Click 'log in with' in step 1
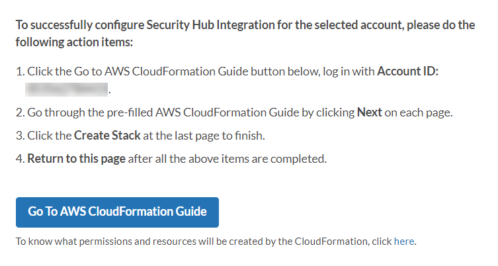Image resolution: width=498 pixels, height=266 pixels. tap(348, 71)
